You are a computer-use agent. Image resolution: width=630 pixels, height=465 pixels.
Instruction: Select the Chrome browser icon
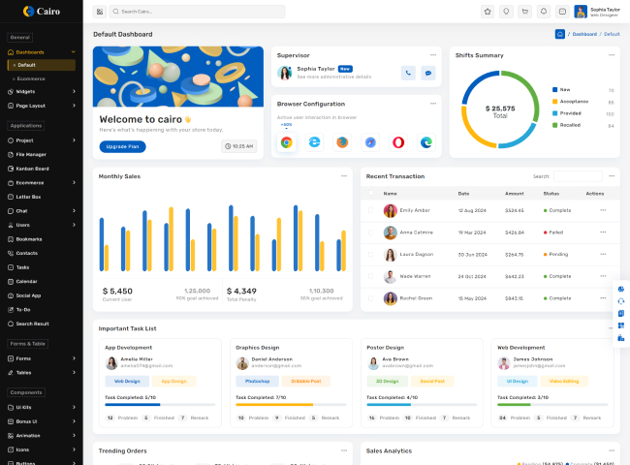click(287, 142)
